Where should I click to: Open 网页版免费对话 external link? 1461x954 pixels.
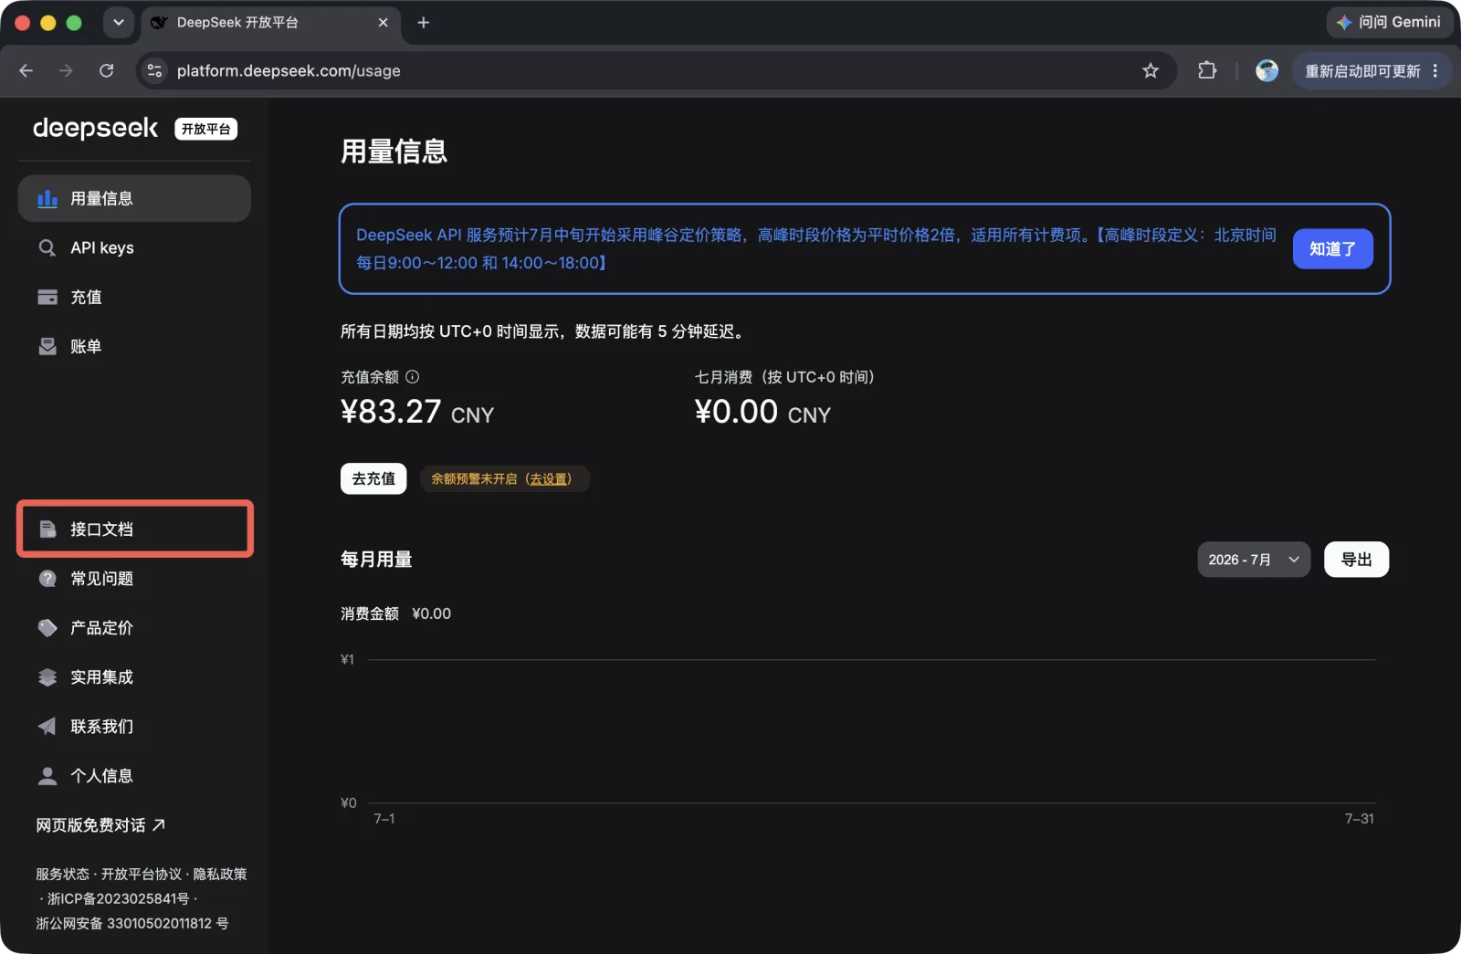tap(100, 824)
